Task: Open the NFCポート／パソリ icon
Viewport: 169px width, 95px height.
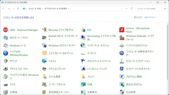Action: point(6,38)
